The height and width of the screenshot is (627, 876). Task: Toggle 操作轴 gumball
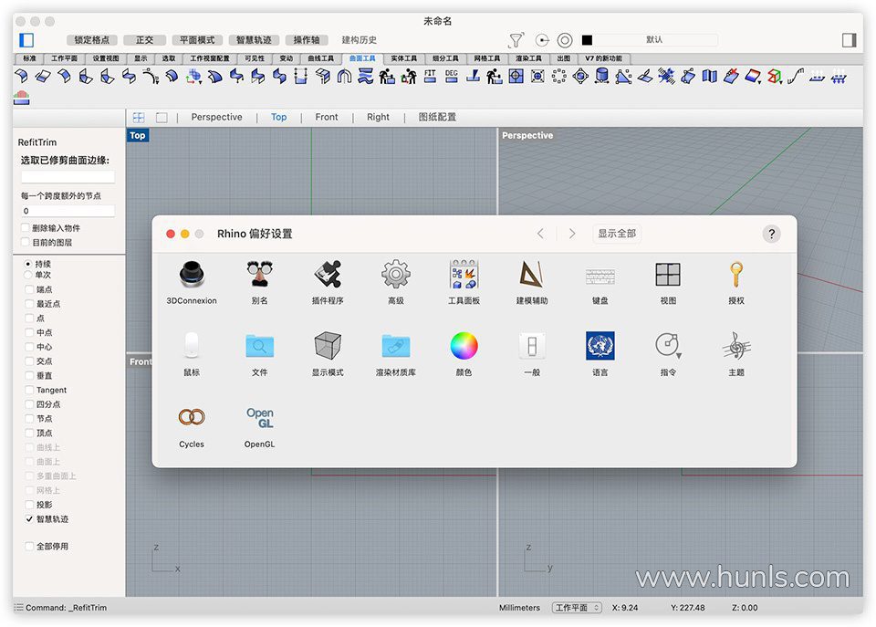coord(307,39)
